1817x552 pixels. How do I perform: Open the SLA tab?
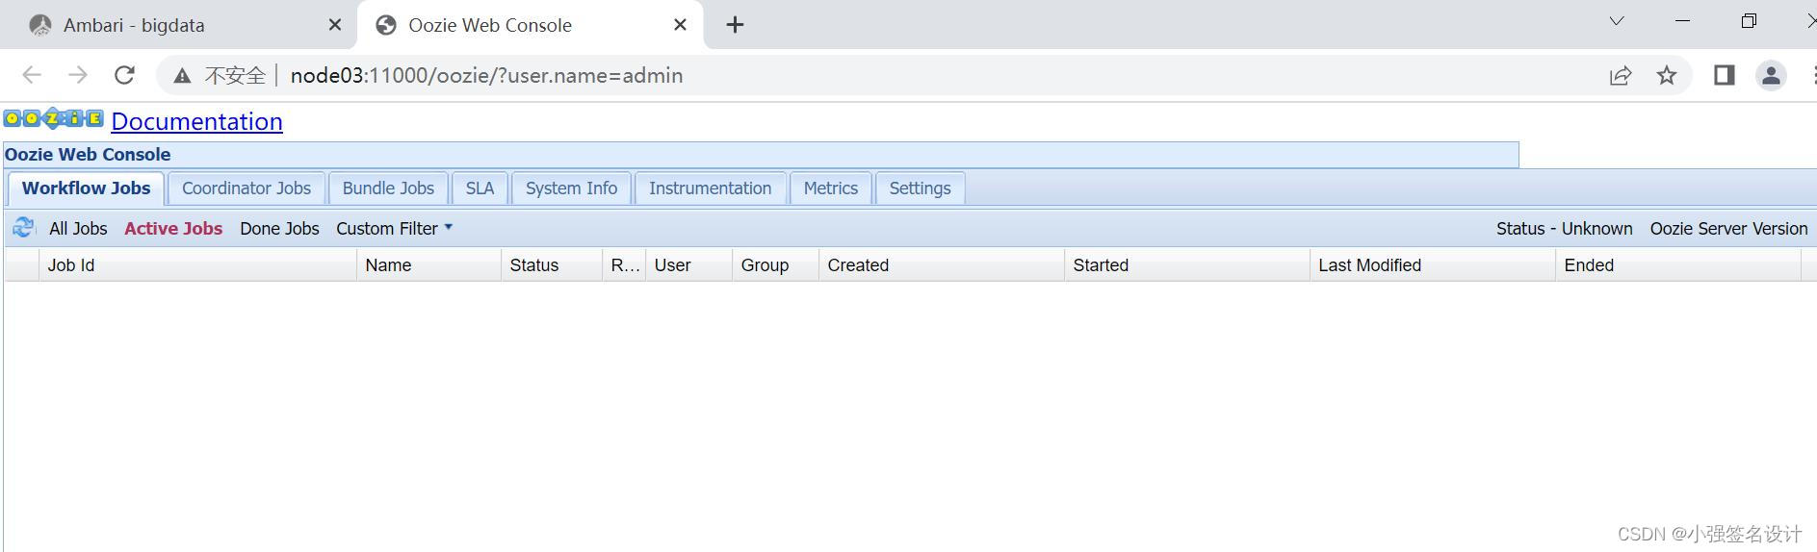coord(480,188)
